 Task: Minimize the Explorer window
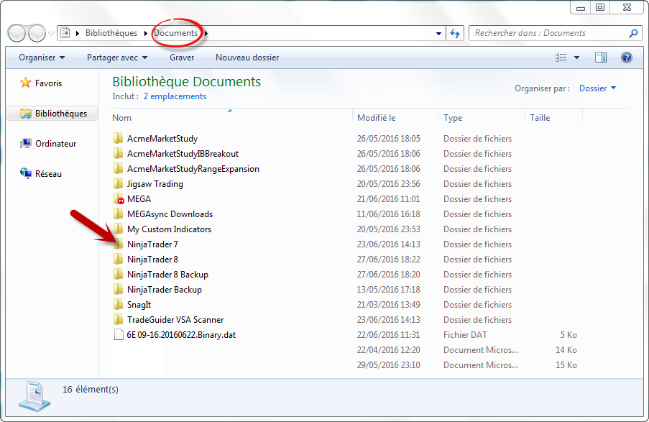click(580, 7)
